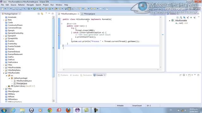Toggle Hide Fields in Outline view
This screenshot has width=202, height=113.
click(x=184, y=18)
